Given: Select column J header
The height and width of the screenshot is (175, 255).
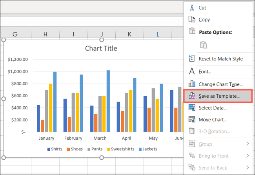Looking at the screenshot, I should [102, 34].
